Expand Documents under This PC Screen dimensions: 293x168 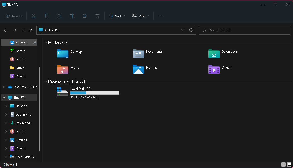6,114
